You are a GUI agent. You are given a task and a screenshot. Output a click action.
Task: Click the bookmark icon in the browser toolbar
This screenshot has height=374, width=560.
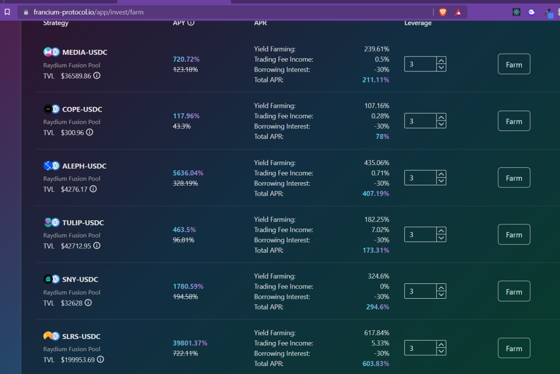7,12
